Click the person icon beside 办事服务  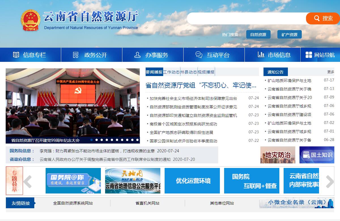(137, 55)
